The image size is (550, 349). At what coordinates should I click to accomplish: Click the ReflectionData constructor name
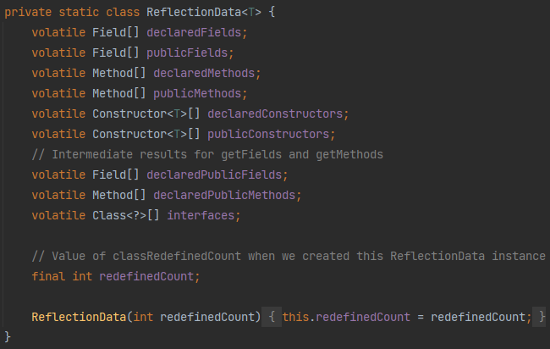click(x=80, y=317)
